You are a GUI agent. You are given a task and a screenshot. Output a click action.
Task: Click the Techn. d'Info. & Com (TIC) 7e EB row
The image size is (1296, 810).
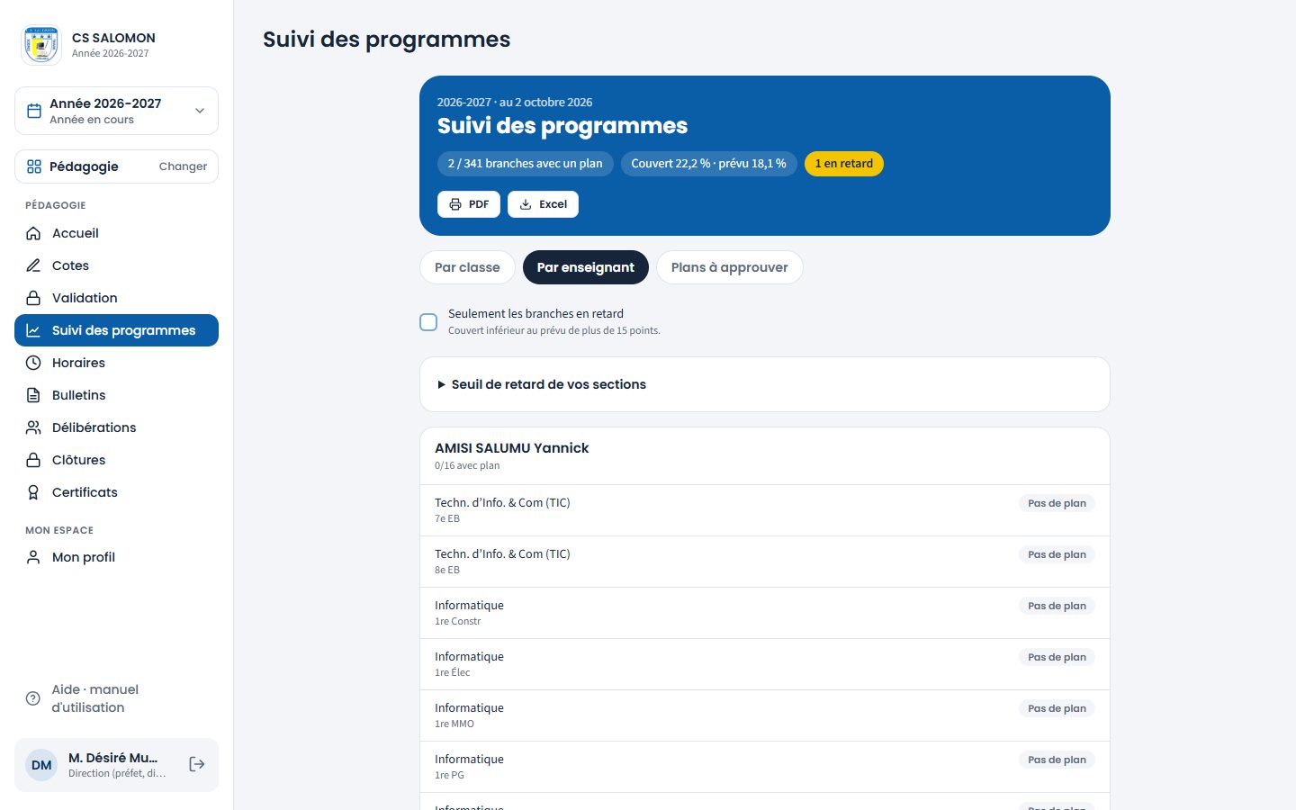click(765, 510)
